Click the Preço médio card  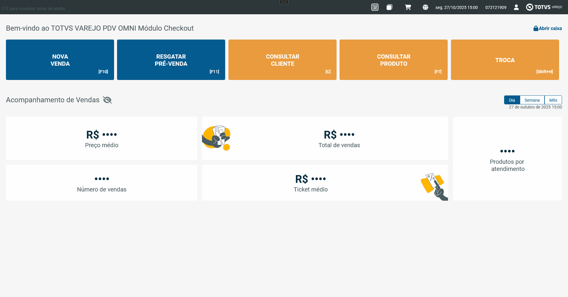102,138
